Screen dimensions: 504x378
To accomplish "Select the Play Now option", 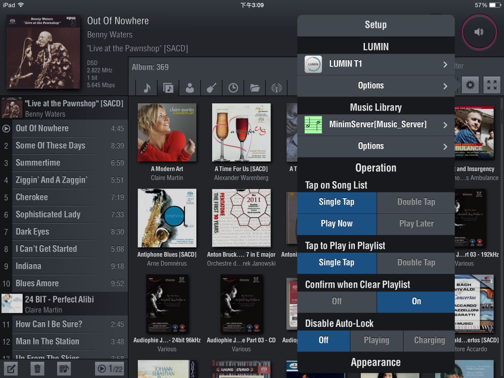I will (x=337, y=224).
